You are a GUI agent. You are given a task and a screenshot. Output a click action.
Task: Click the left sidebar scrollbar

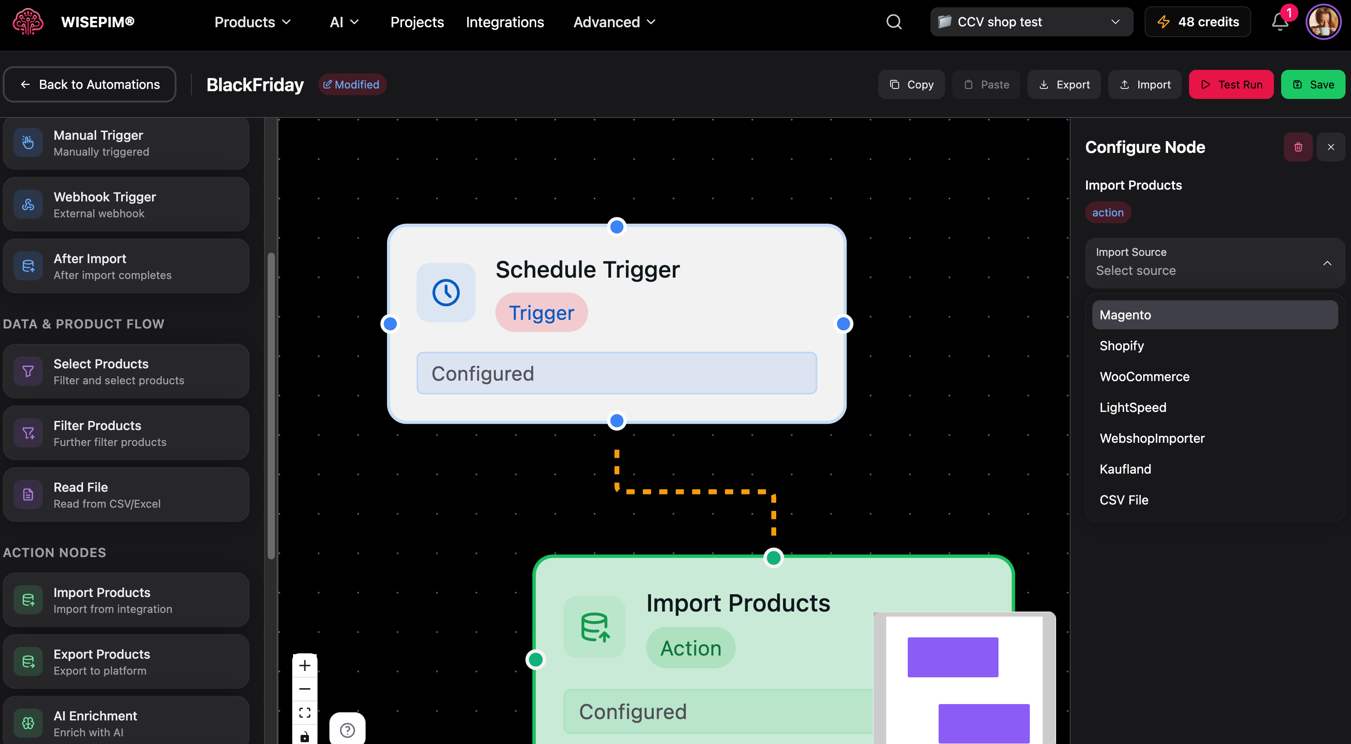coord(271,406)
